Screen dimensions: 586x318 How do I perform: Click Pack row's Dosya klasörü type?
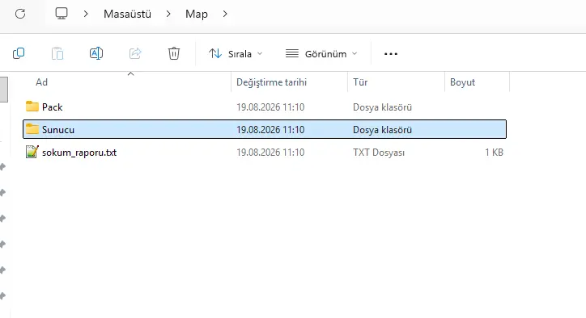click(382, 107)
